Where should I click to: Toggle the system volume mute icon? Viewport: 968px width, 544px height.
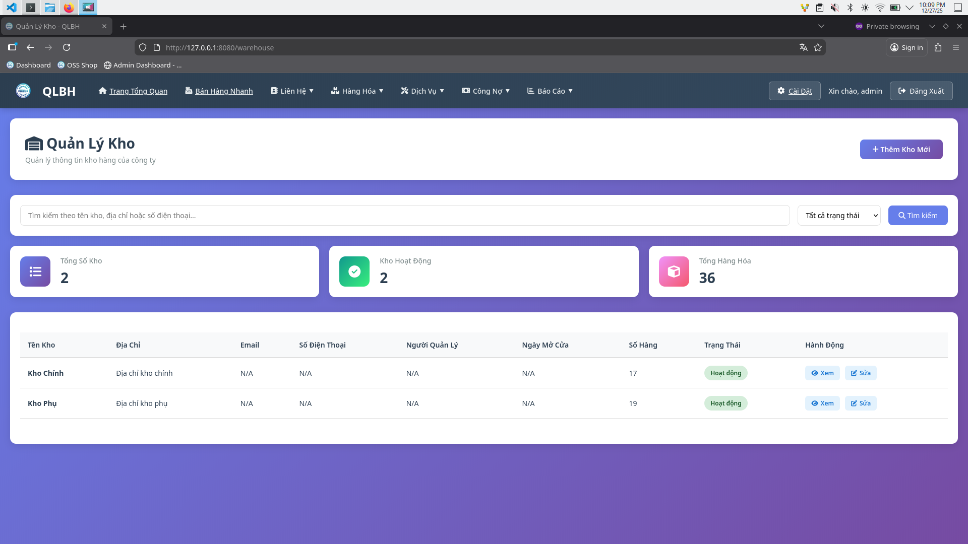[x=835, y=8]
